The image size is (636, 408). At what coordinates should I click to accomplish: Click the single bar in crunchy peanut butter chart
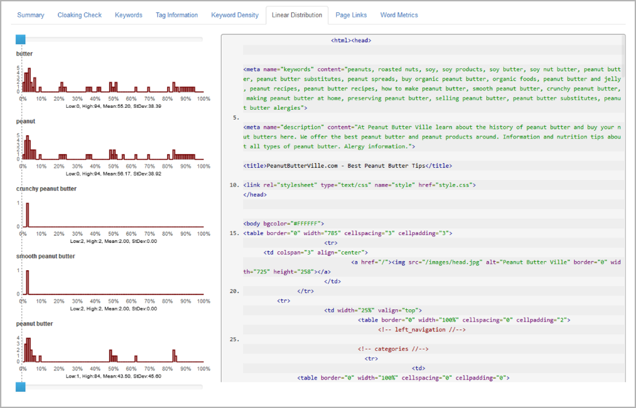[27, 215]
